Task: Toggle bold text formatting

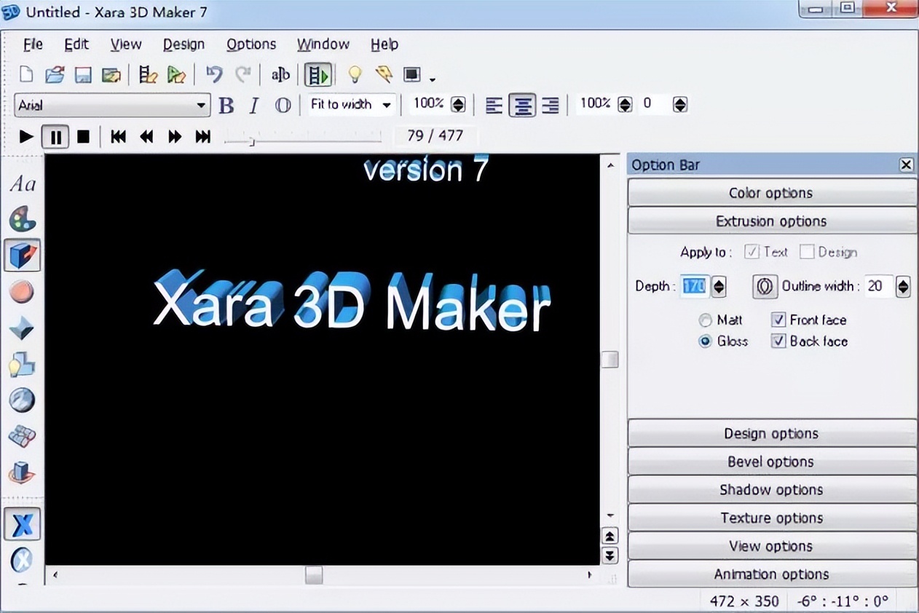Action: click(x=226, y=106)
